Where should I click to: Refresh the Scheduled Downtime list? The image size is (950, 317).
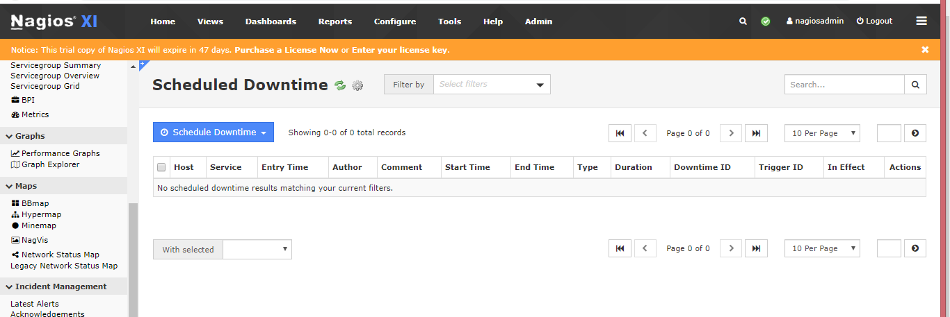pos(340,85)
